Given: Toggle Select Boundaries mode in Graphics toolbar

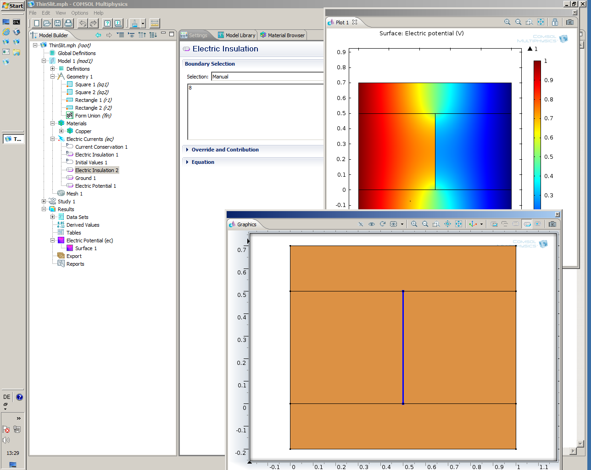Looking at the screenshot, I should point(527,224).
